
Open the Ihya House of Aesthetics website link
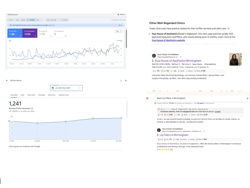[168, 40]
